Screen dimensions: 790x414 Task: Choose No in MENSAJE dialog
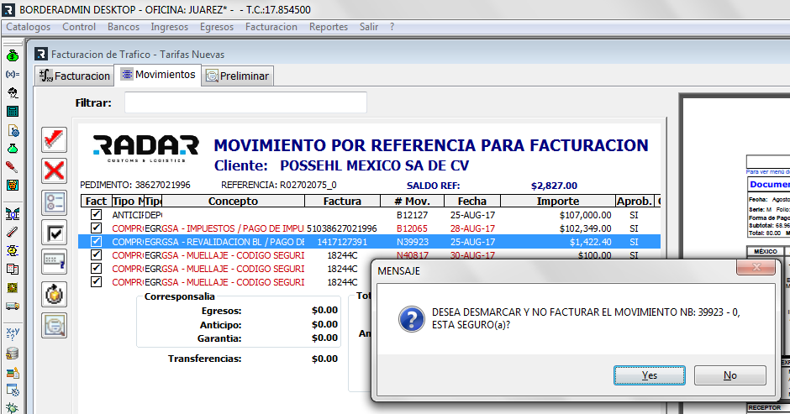click(x=730, y=375)
